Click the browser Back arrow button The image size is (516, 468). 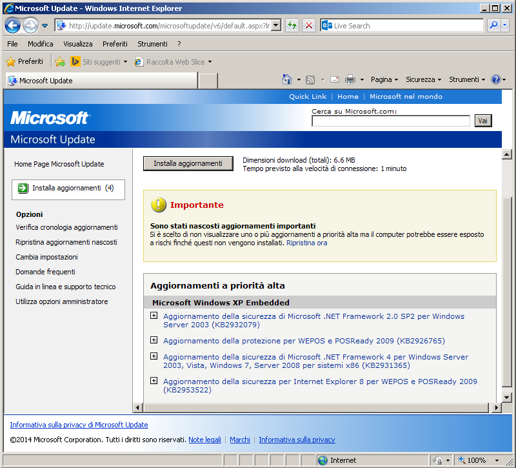13,26
